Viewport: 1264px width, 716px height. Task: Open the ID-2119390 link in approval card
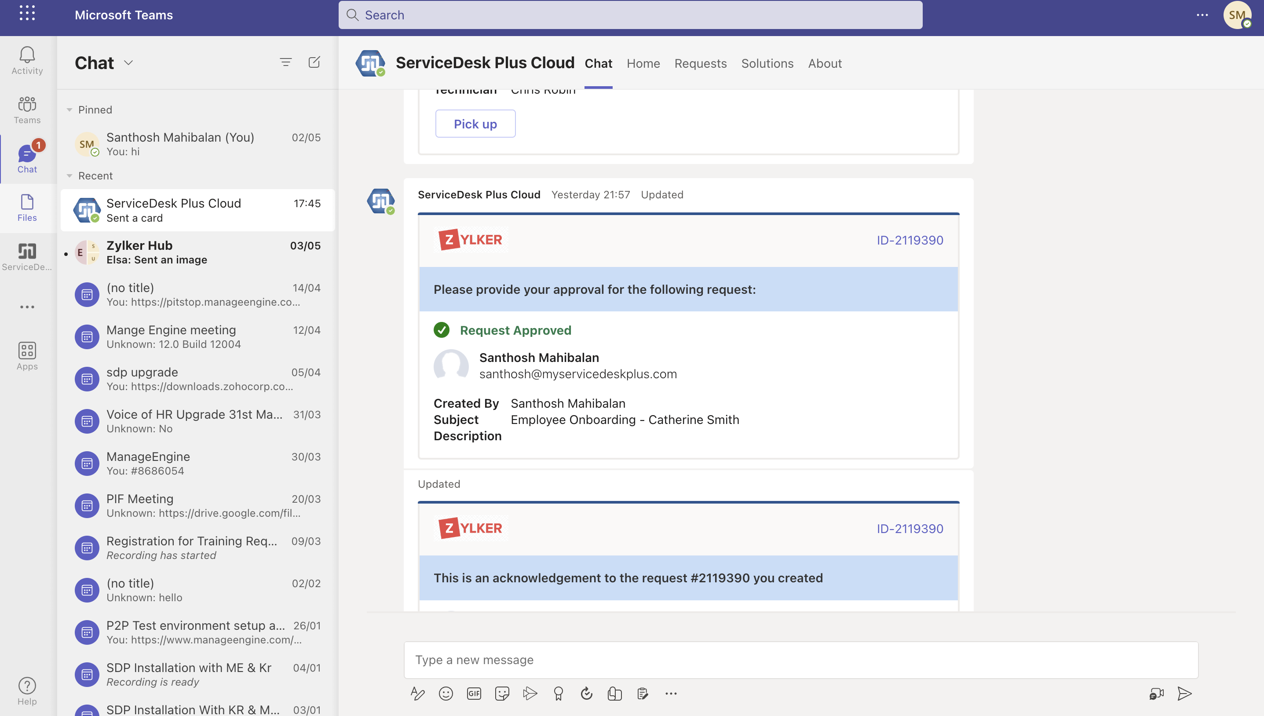[910, 240]
